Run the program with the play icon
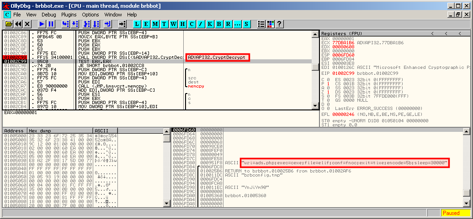 [42, 24]
